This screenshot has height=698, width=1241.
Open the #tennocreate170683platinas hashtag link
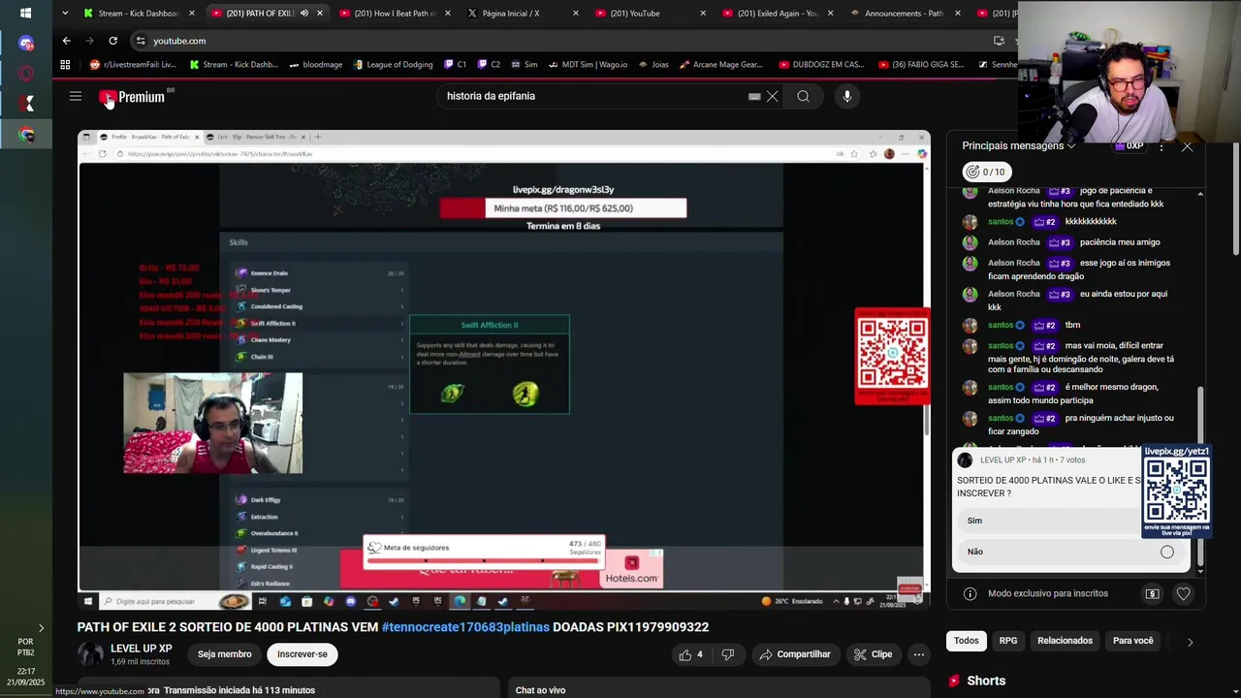(465, 627)
